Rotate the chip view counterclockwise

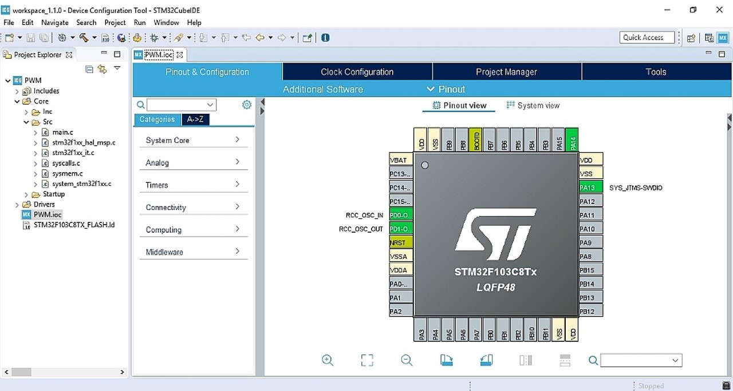coord(486,360)
